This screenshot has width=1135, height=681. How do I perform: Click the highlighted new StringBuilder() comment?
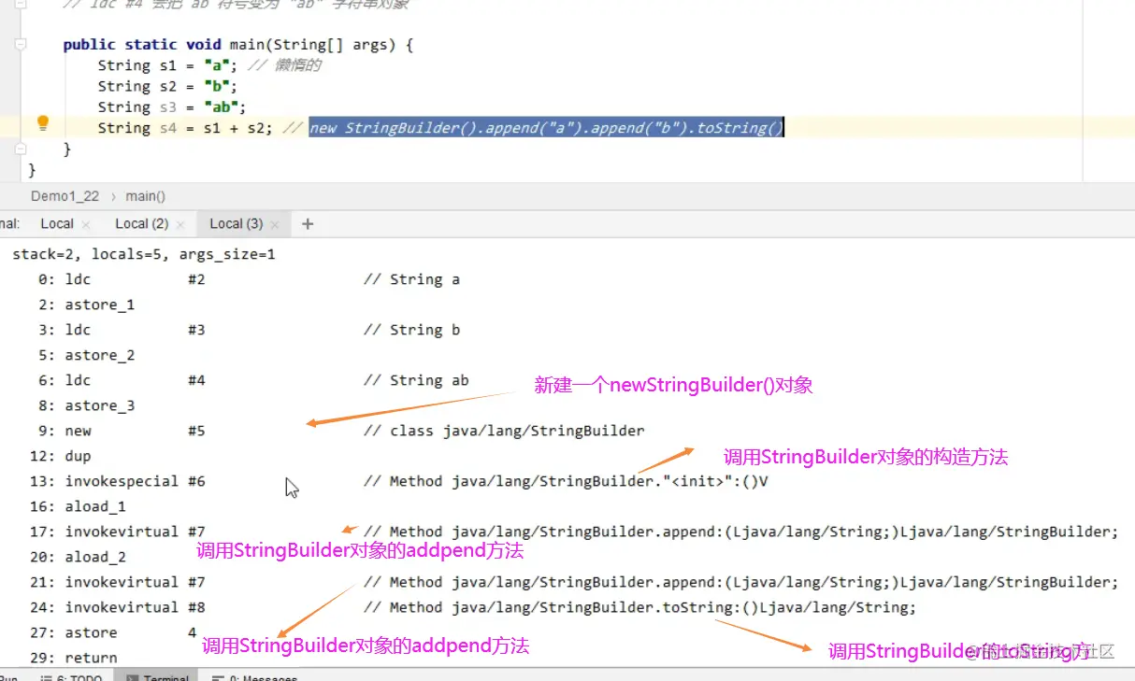pyautogui.click(x=546, y=128)
